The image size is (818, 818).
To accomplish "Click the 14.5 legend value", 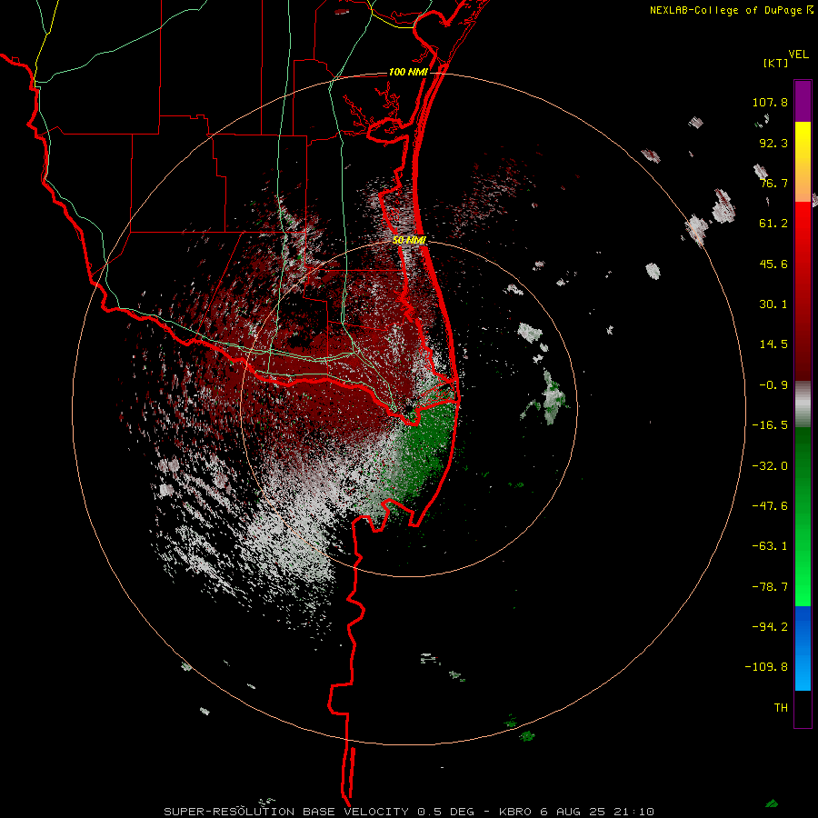I will (x=773, y=344).
